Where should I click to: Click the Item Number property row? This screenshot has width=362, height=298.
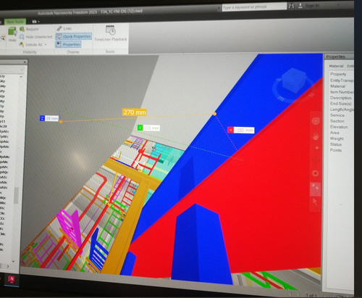(x=342, y=92)
